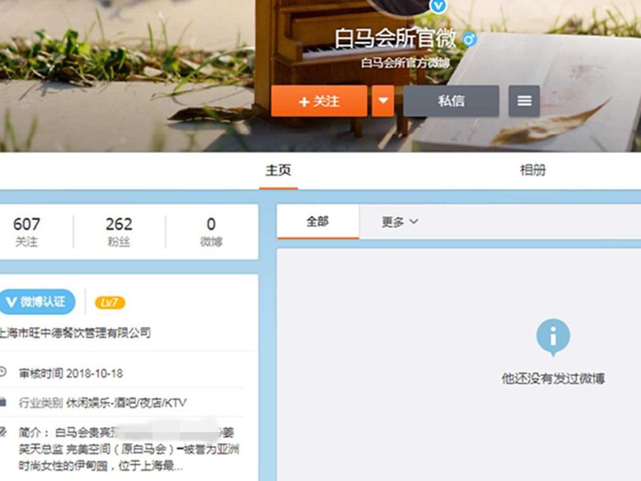Click the category icon next to 行业类别
The width and height of the screenshot is (641, 481).
coord(3,402)
